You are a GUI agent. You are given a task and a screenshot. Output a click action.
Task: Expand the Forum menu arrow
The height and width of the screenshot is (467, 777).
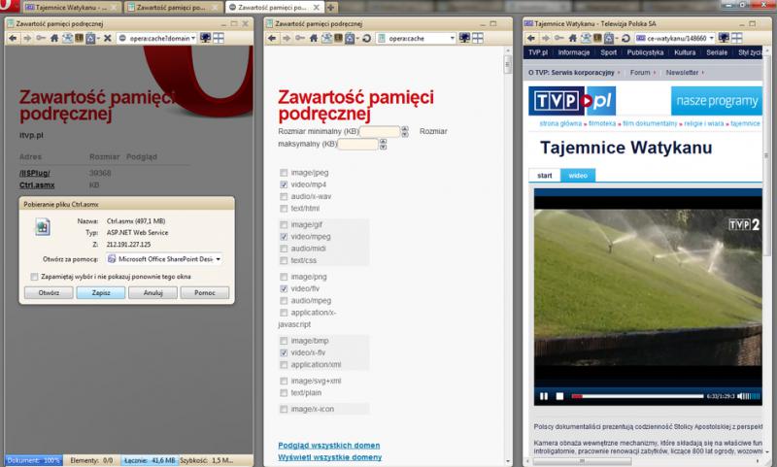coord(654,73)
